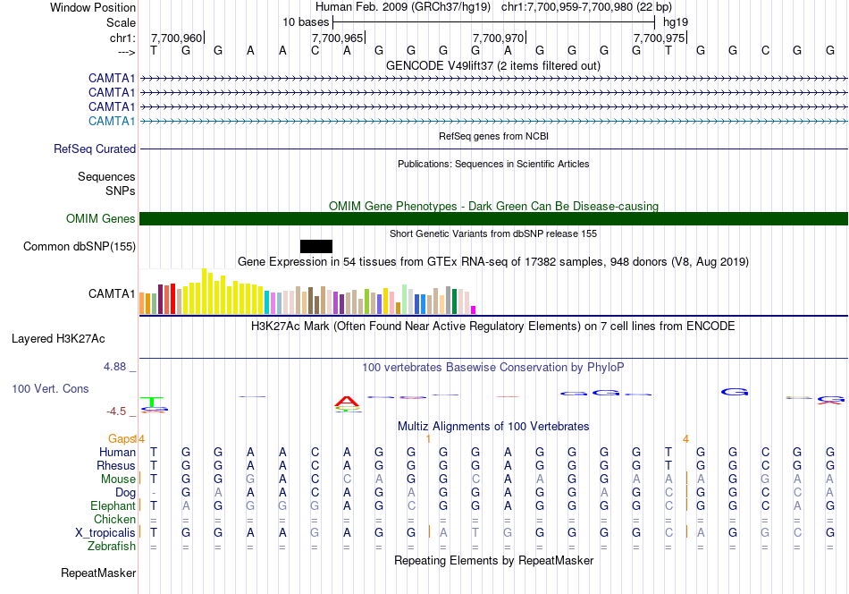Click the OMIM Genes track label

(101, 218)
